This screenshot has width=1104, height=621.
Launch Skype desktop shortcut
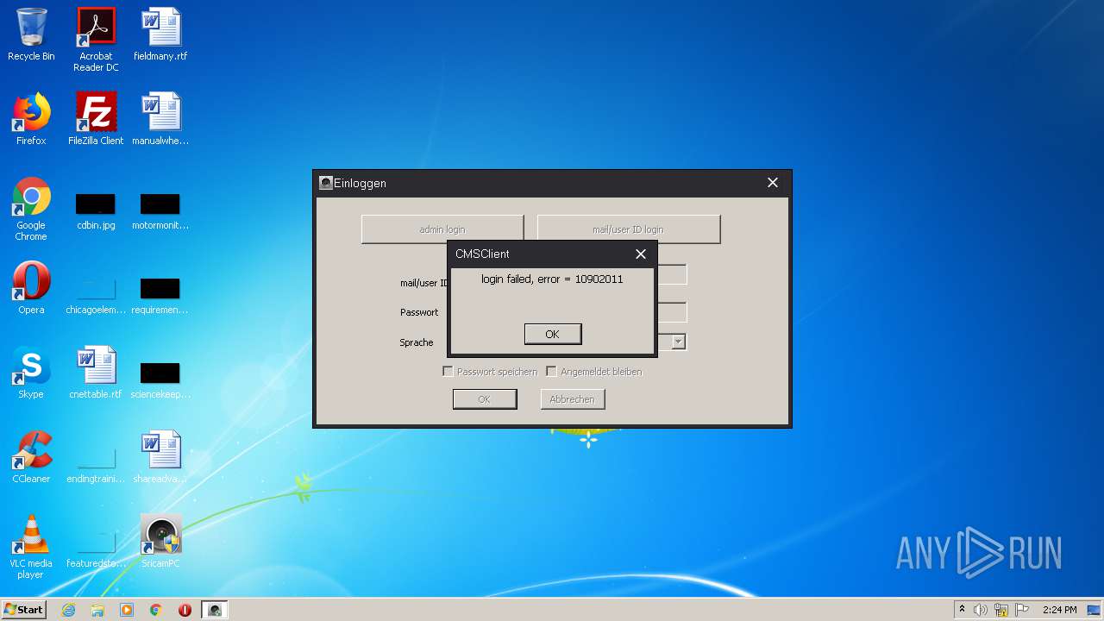click(x=31, y=373)
